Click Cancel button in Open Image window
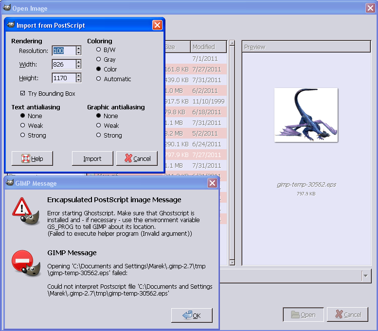Screen dimensions: 378x331 point(348,314)
